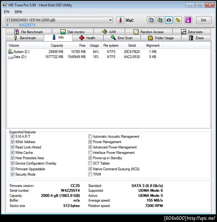The width and height of the screenshot is (217, 222).
Task: Open the Health tab
Action: point(88,38)
